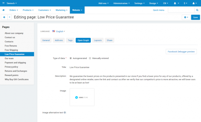This screenshot has height=122, width=201.
Task: Click the back arrow button
Action: [4, 17]
